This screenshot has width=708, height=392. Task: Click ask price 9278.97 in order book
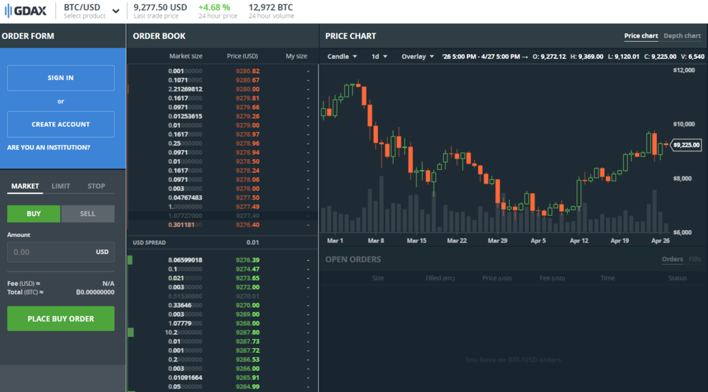click(x=247, y=134)
